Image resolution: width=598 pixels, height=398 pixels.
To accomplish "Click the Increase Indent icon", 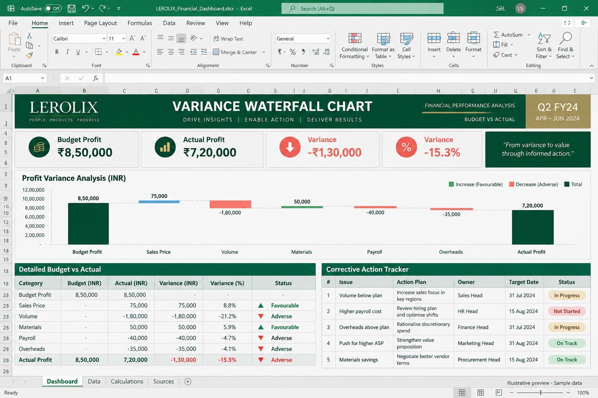I will pos(204,52).
